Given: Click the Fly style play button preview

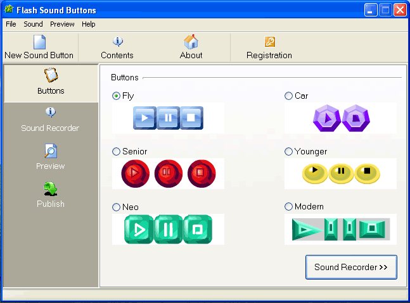Looking at the screenshot, I should pyautogui.click(x=144, y=118).
